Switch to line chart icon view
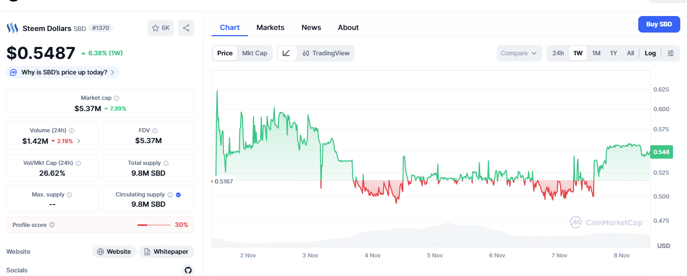 pyautogui.click(x=287, y=53)
